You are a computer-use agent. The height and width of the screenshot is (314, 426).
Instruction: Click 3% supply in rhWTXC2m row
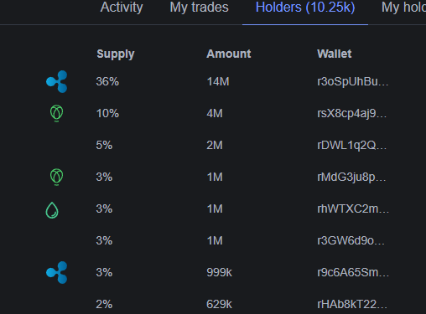(x=104, y=208)
